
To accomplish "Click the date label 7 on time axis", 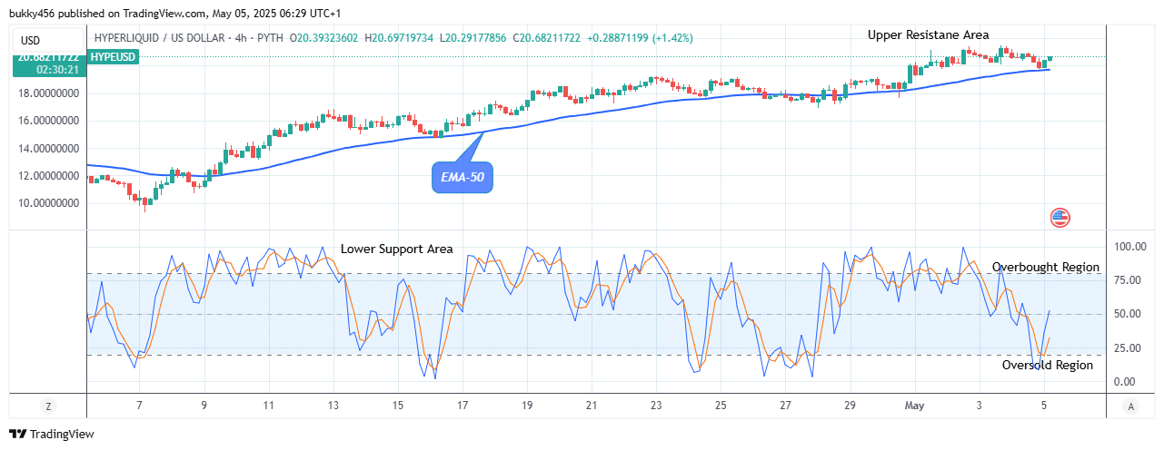I will pyautogui.click(x=139, y=406).
